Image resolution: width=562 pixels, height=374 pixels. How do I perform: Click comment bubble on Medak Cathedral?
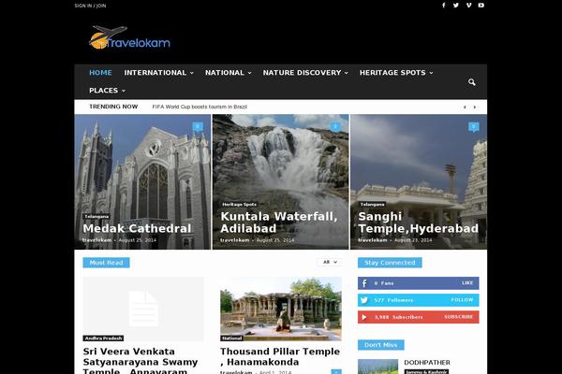click(198, 127)
